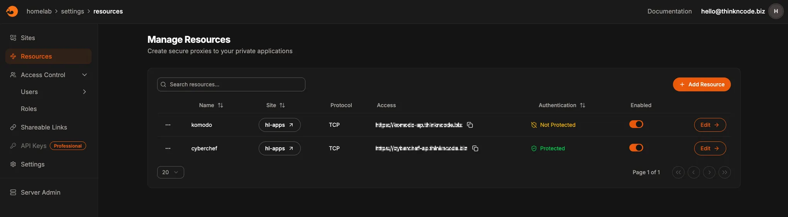788x217 pixels.
Task: Collapse the Access Control section
Action: tap(85, 75)
